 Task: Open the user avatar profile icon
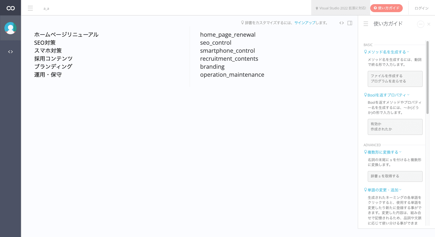(10, 28)
